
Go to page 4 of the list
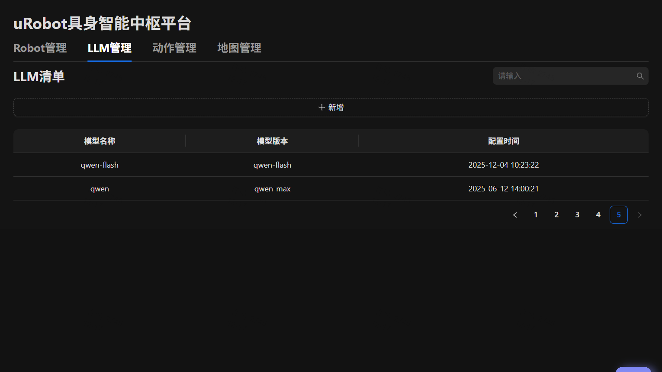pyautogui.click(x=598, y=215)
